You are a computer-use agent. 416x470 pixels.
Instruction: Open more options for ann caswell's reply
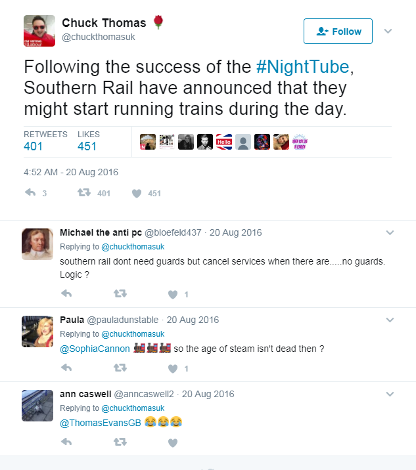point(390,394)
